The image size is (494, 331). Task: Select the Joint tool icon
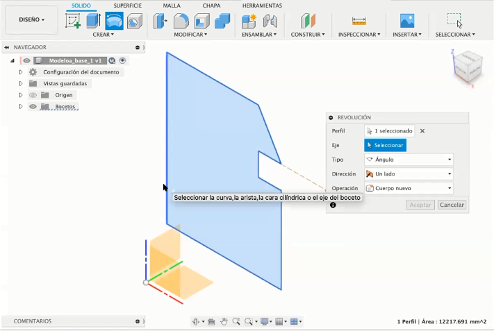(x=270, y=21)
